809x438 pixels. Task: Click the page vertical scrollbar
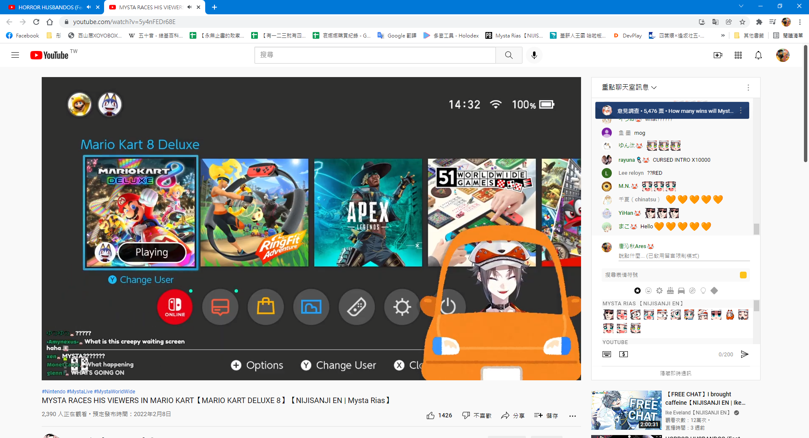pyautogui.click(x=806, y=103)
